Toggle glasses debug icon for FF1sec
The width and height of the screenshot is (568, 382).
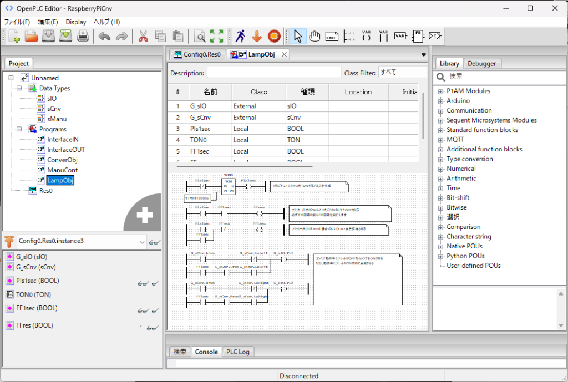(143, 310)
